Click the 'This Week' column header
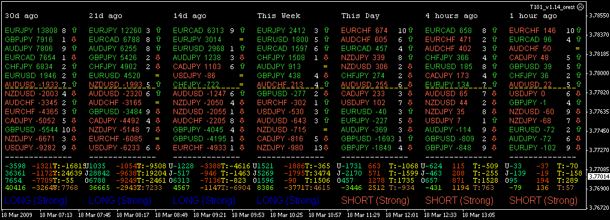 pyautogui.click(x=279, y=16)
